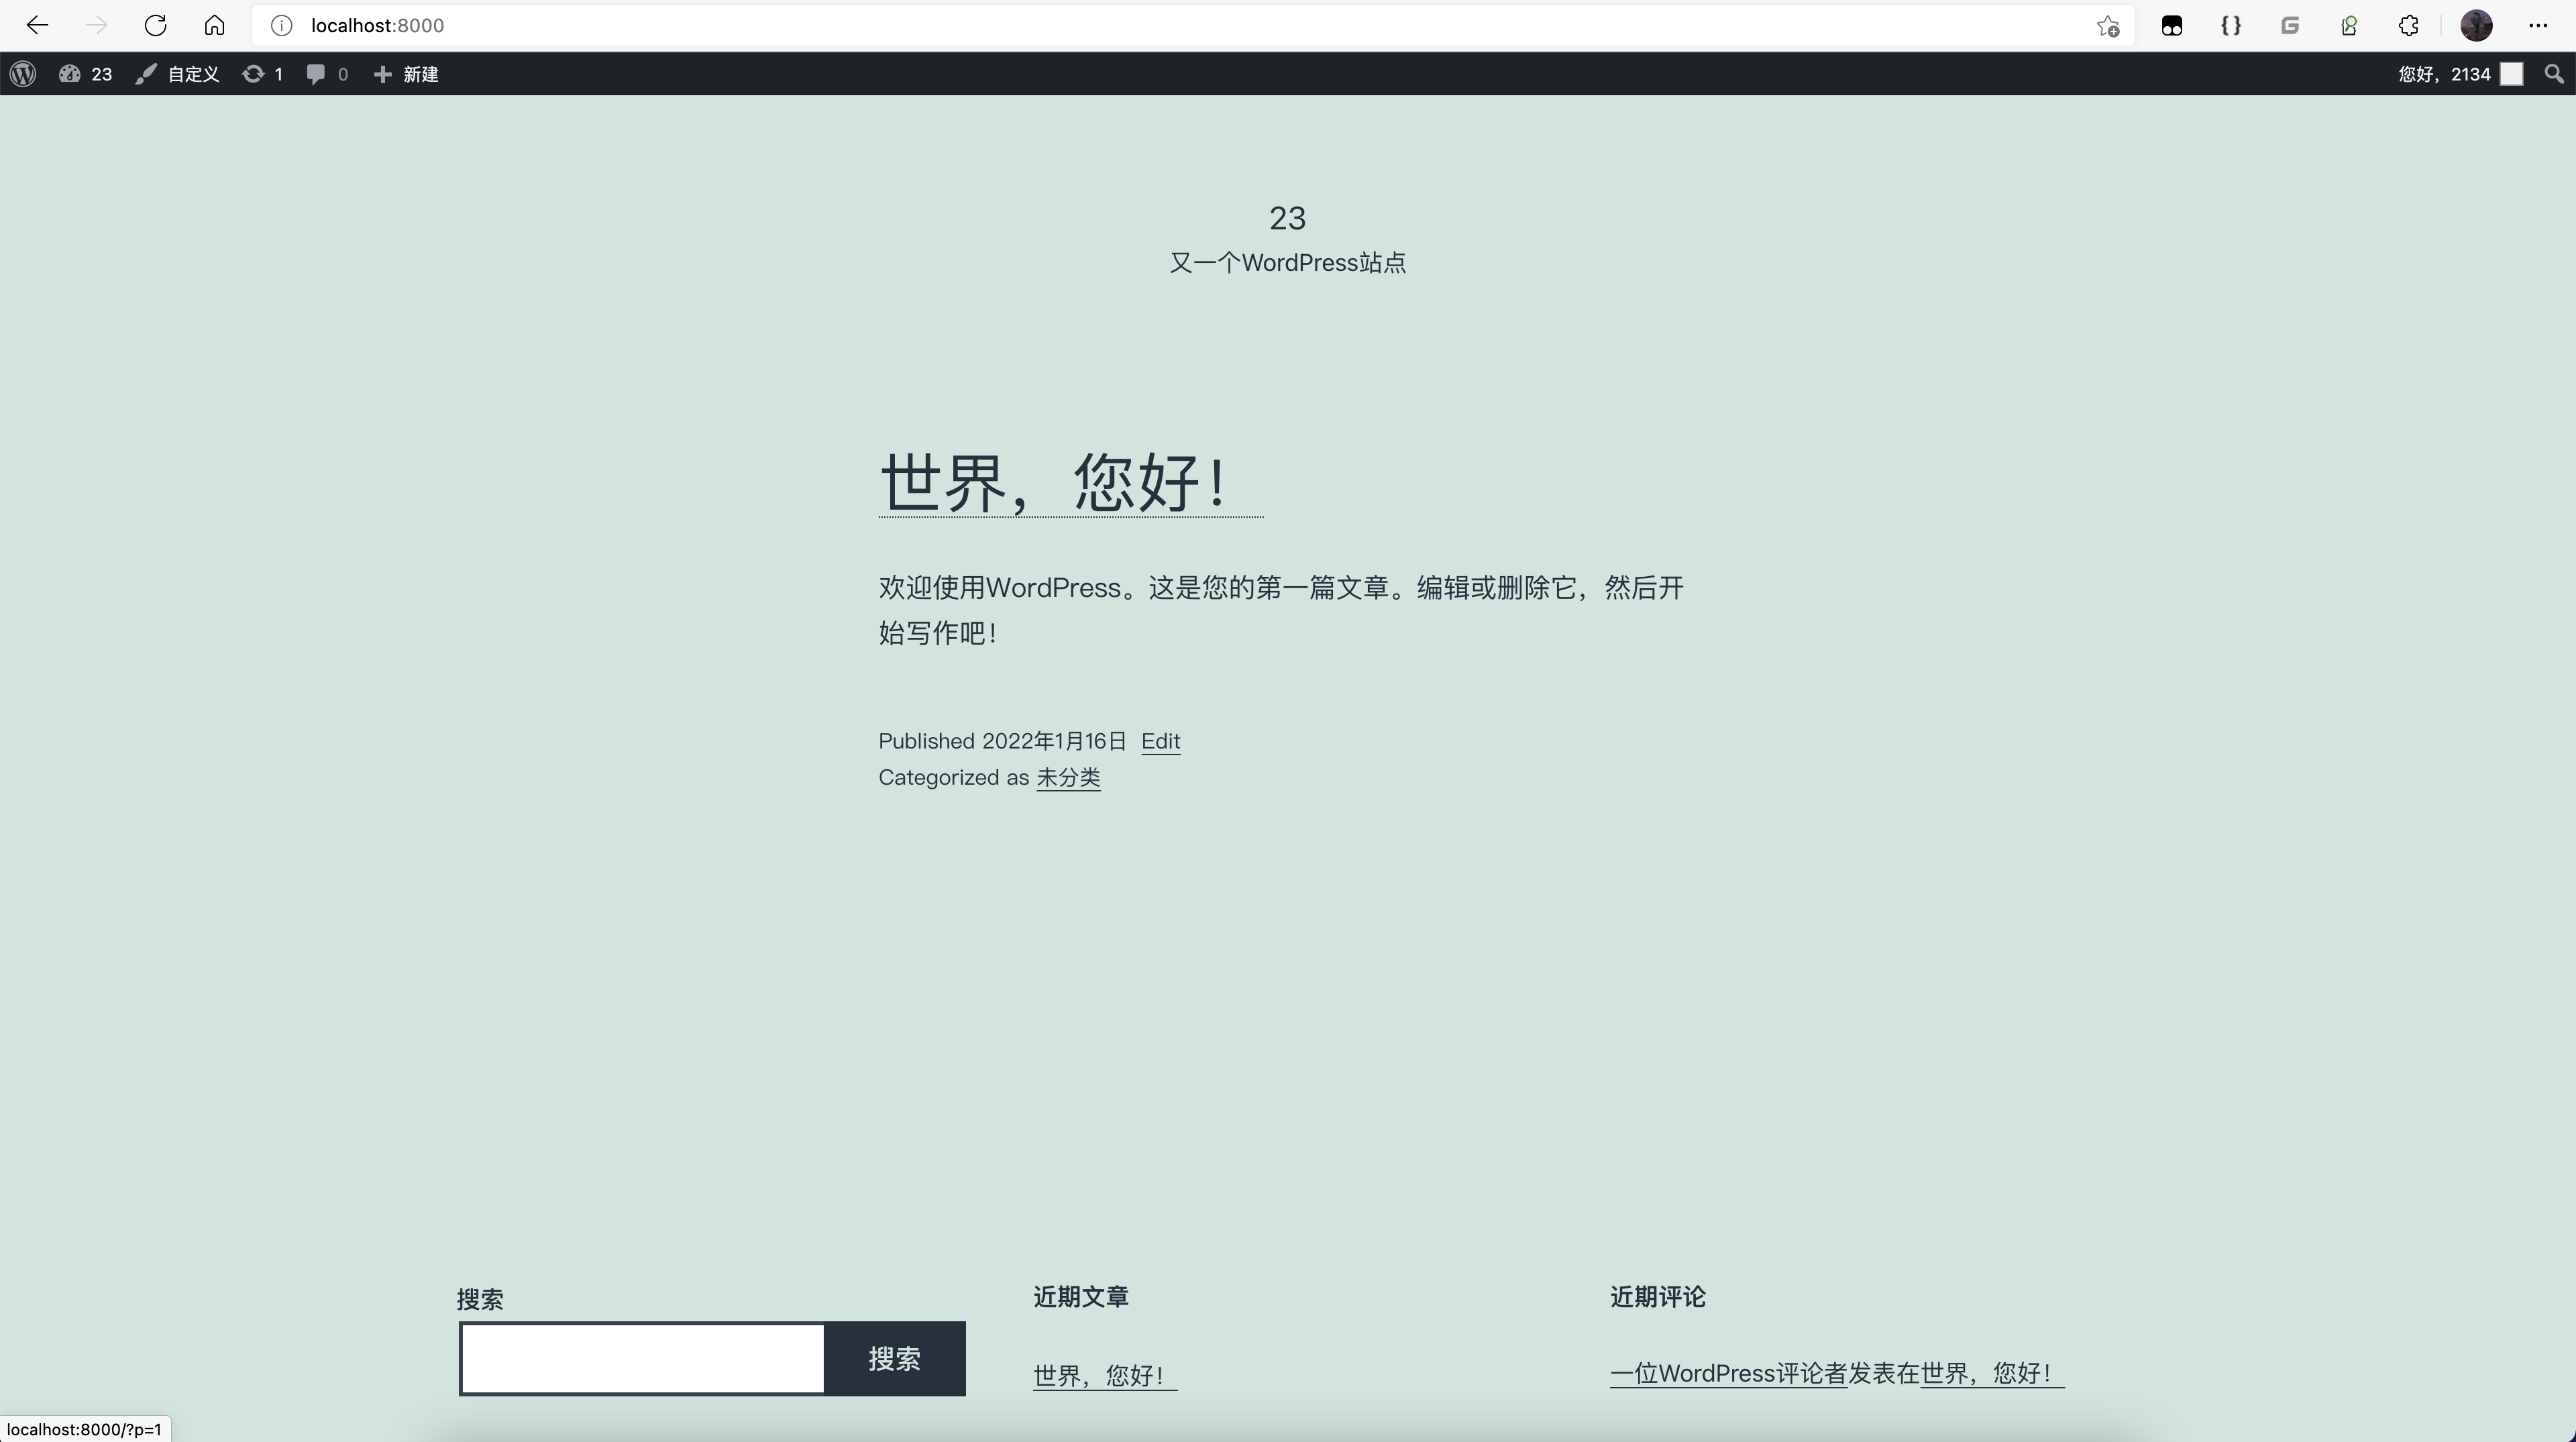Click the browser home icon
Viewport: 2576px width, 1442px height.
point(214,25)
